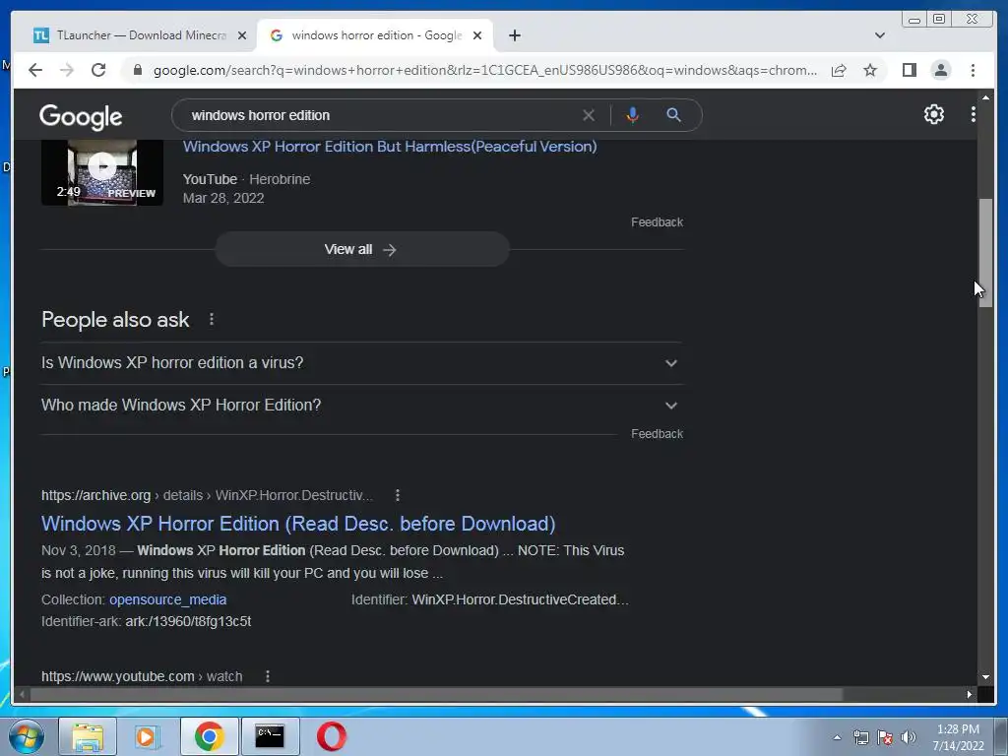Open volume control speaker icon
The image size is (1008, 756).
[x=908, y=737]
